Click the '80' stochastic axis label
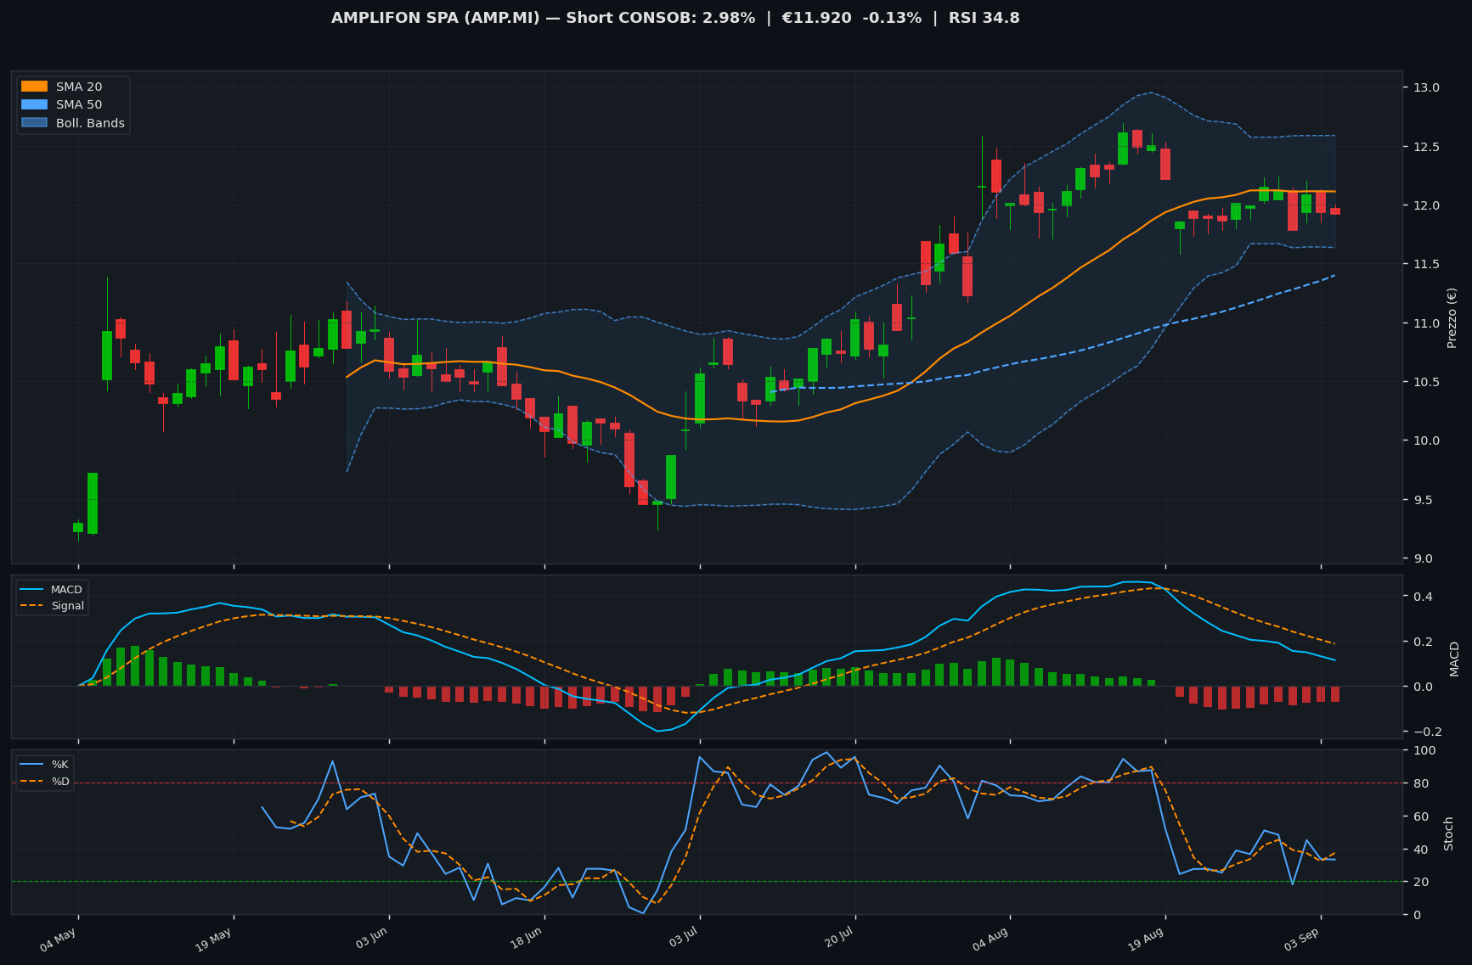The height and width of the screenshot is (965, 1472). coord(1420,783)
